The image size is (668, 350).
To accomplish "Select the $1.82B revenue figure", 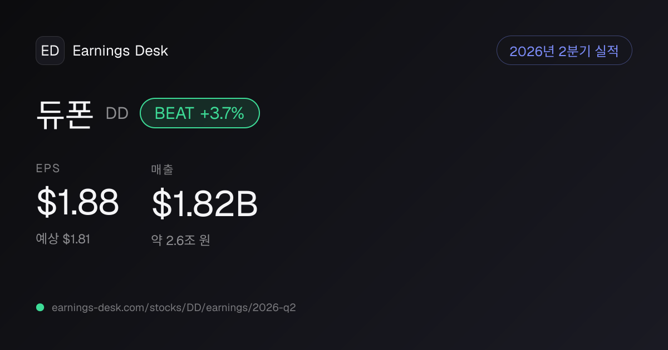I will [x=205, y=203].
